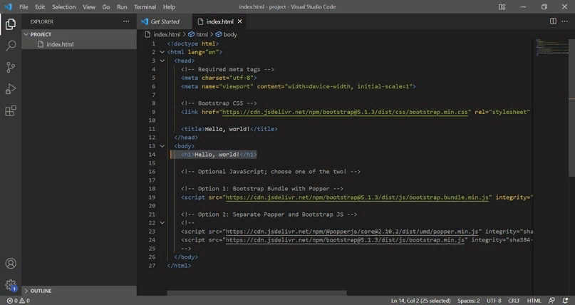The image size is (575, 305).
Task: Click the index.html breadcrumb item
Action: tap(167, 34)
